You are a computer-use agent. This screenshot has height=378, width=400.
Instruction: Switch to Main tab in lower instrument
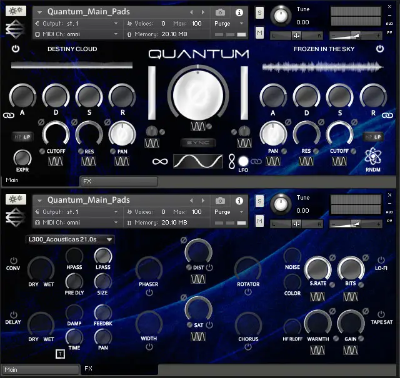tap(40, 370)
